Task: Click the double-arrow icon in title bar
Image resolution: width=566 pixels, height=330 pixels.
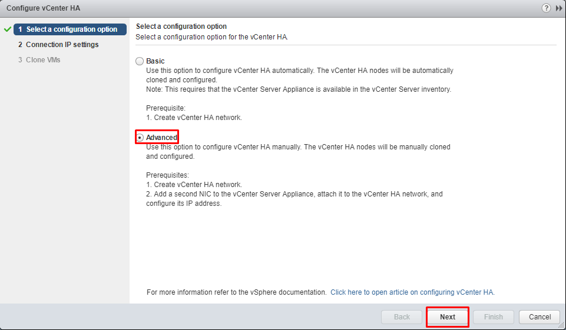Action: click(x=558, y=8)
